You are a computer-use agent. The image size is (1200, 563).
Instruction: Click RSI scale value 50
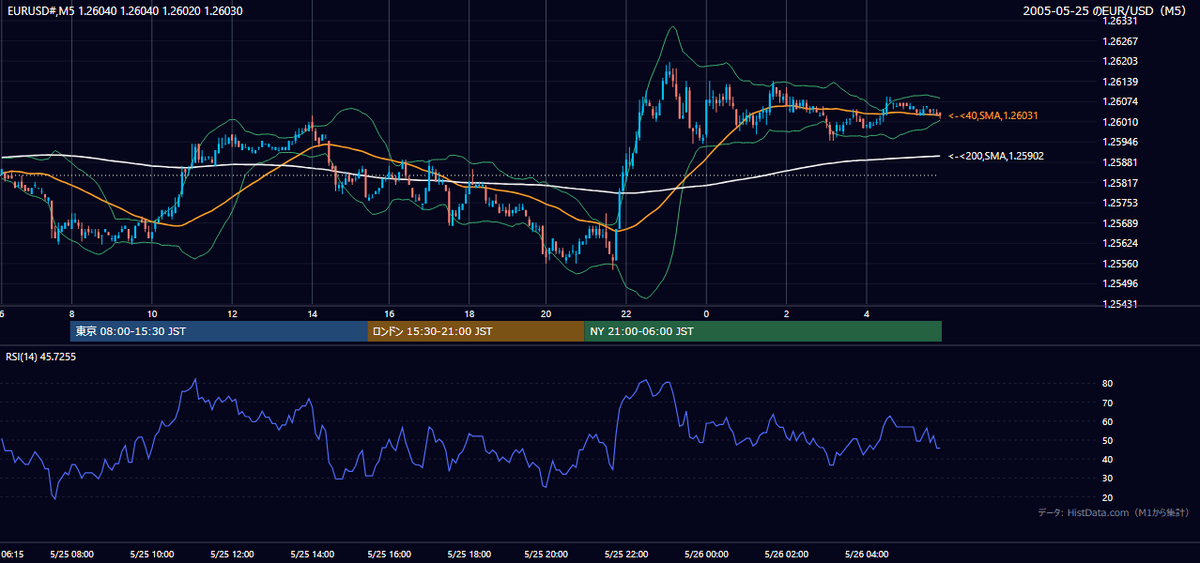pyautogui.click(x=1107, y=440)
